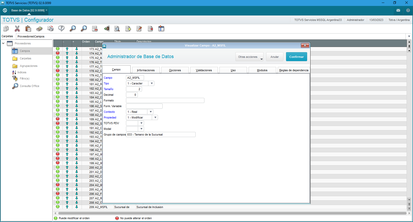Open the help question-mark bubble in toolbar

click(x=61, y=28)
